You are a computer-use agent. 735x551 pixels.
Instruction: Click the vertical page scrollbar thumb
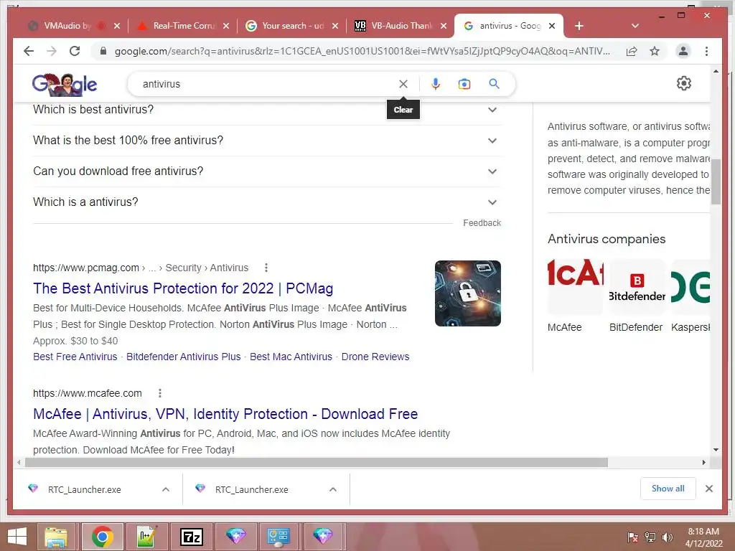click(x=716, y=182)
